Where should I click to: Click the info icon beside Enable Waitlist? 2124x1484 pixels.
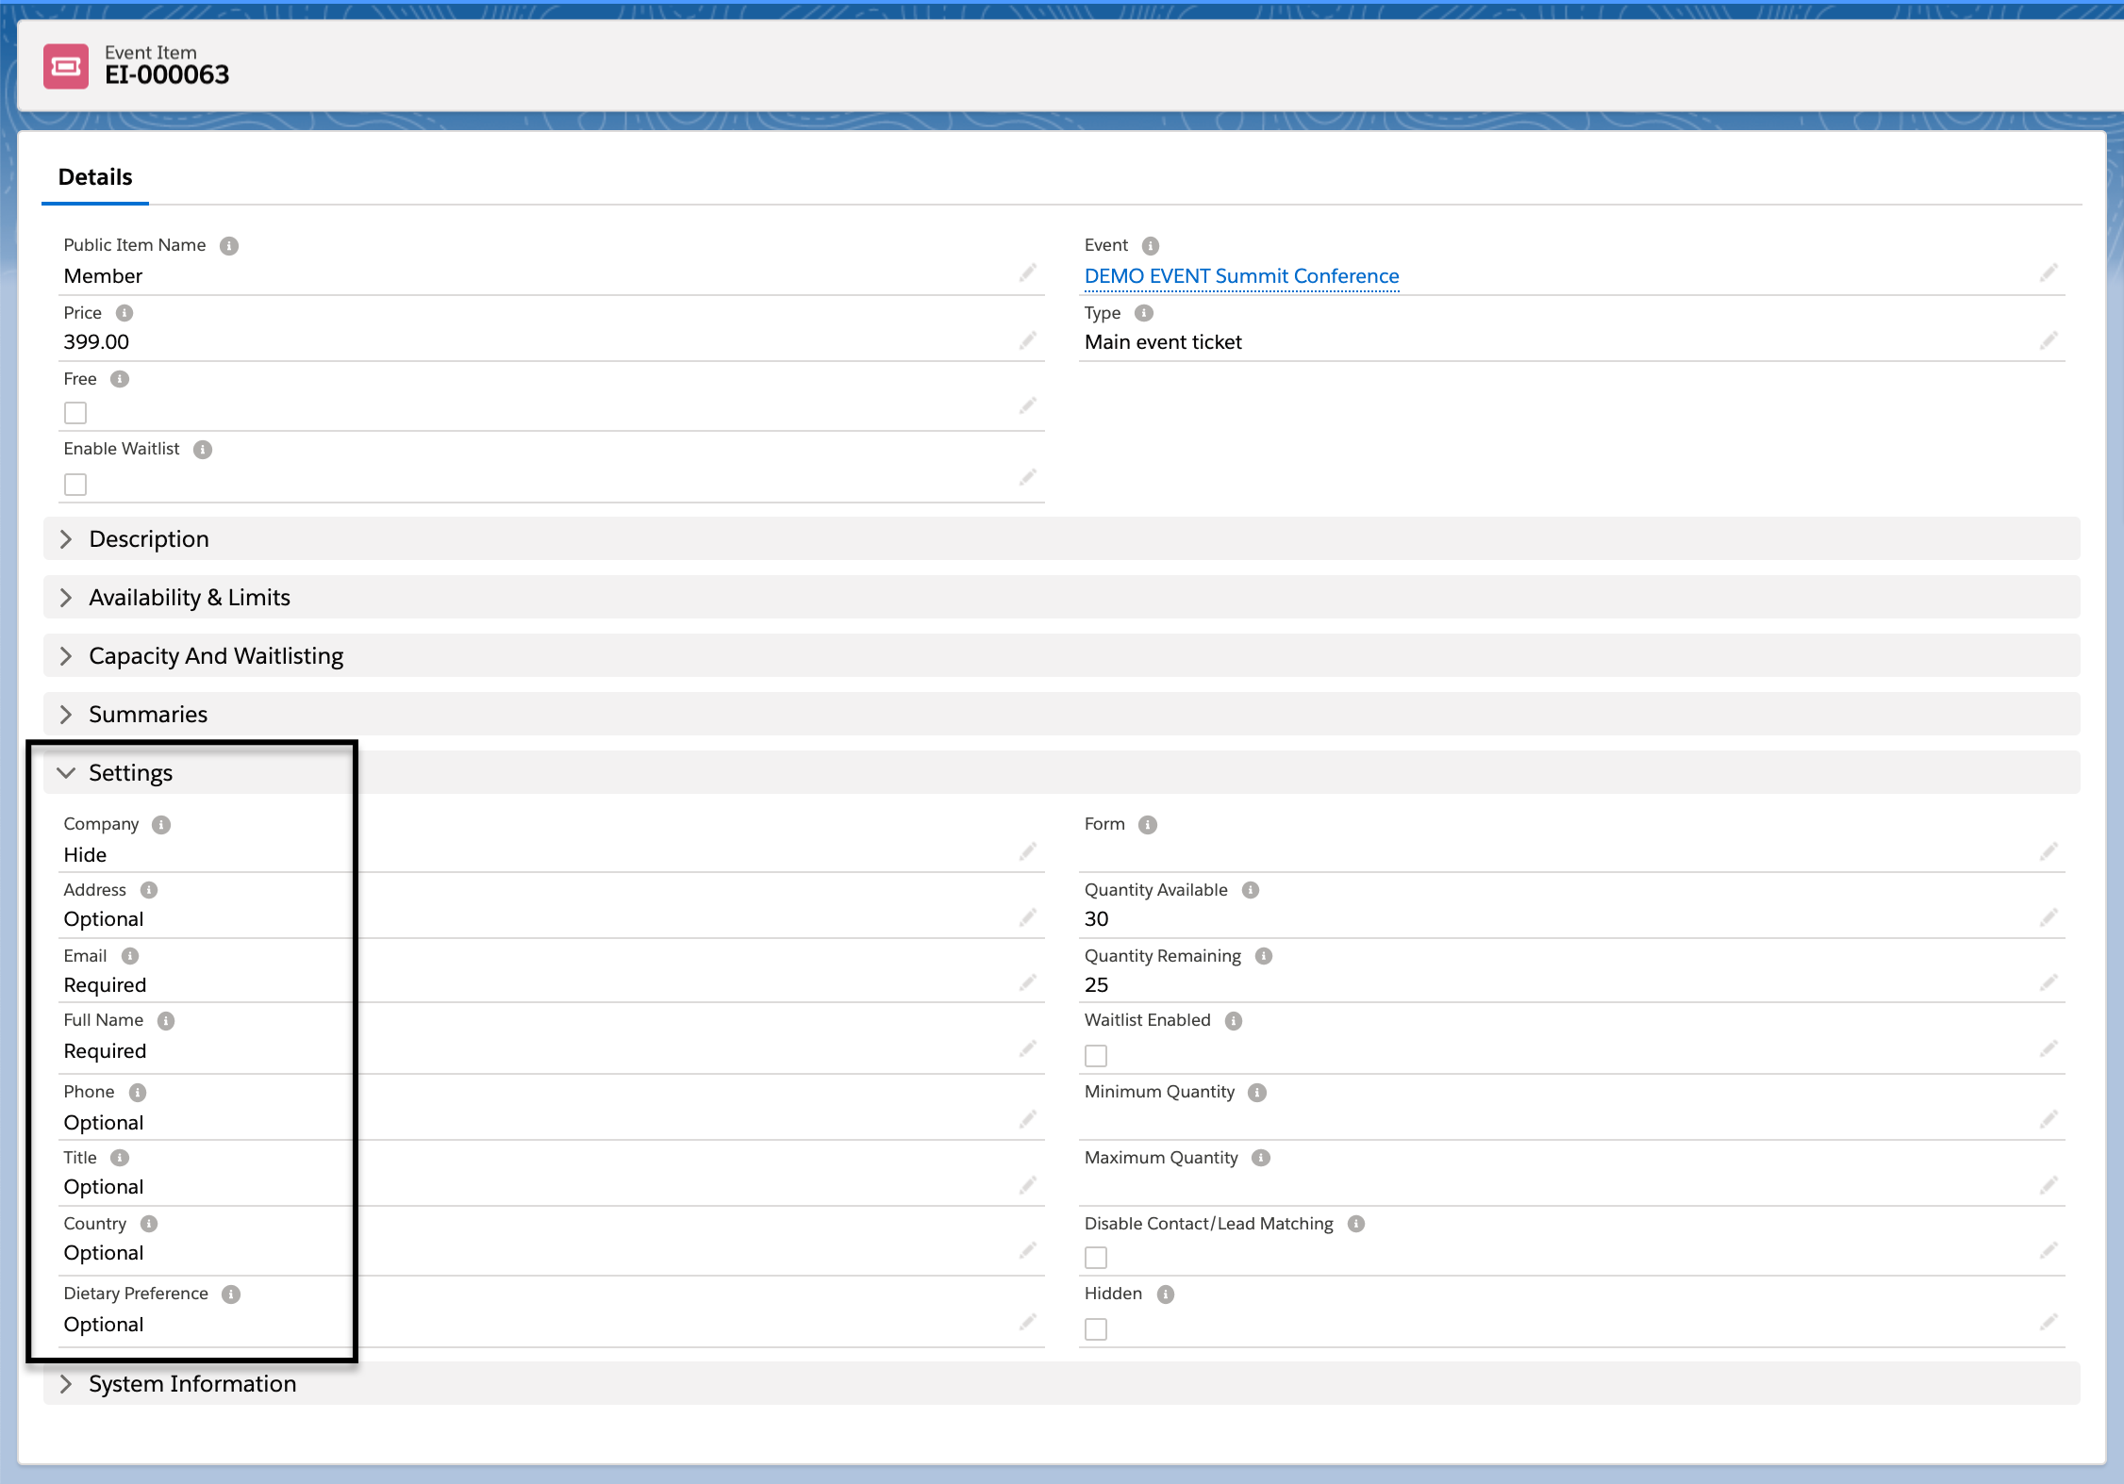coord(203,450)
